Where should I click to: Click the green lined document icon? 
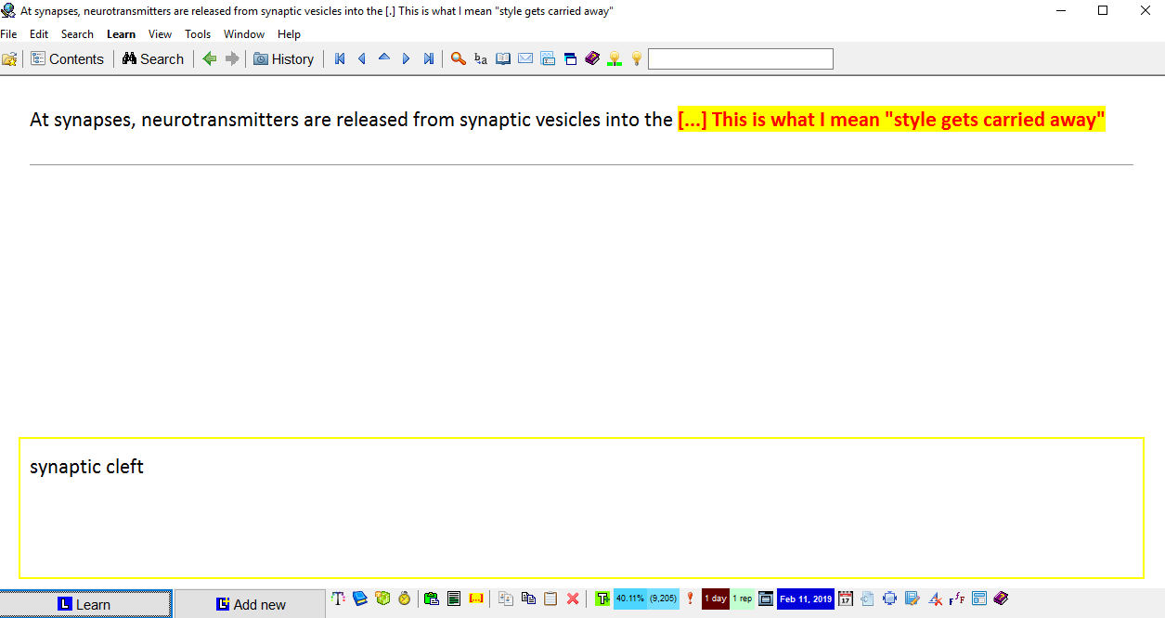click(454, 599)
